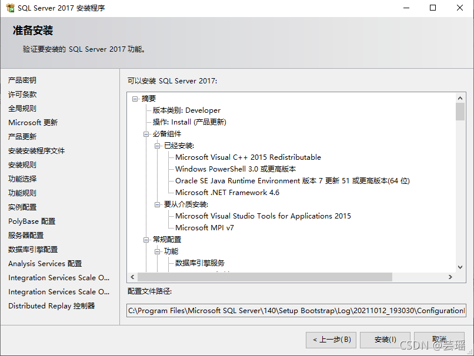
Task: Click the horizontal scrollbar thumb under the tree
Action: (x=265, y=277)
